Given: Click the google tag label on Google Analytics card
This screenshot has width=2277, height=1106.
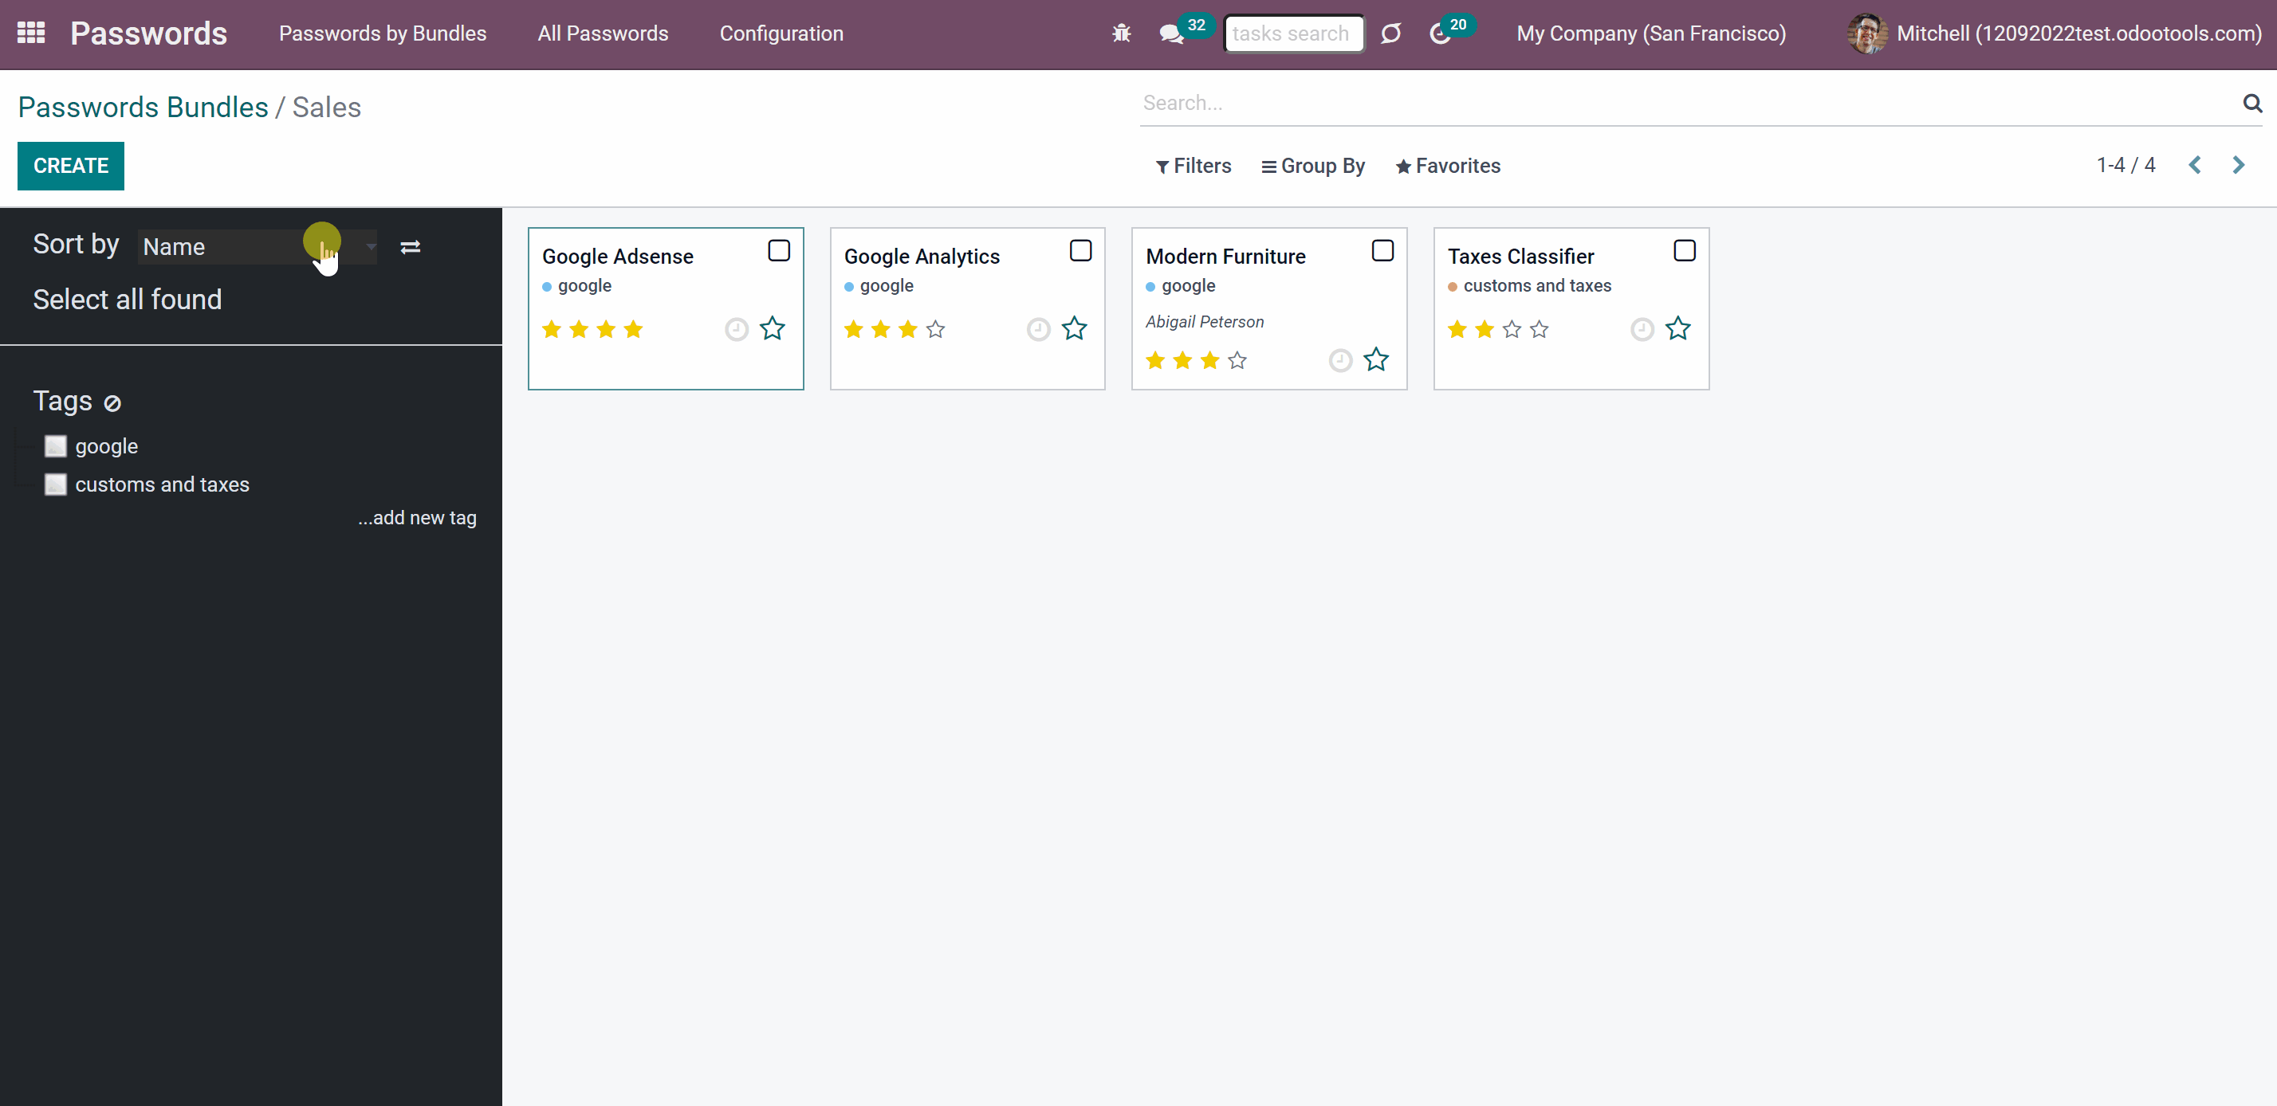Looking at the screenshot, I should pos(887,286).
